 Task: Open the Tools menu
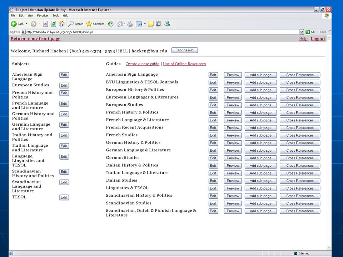tap(56, 15)
